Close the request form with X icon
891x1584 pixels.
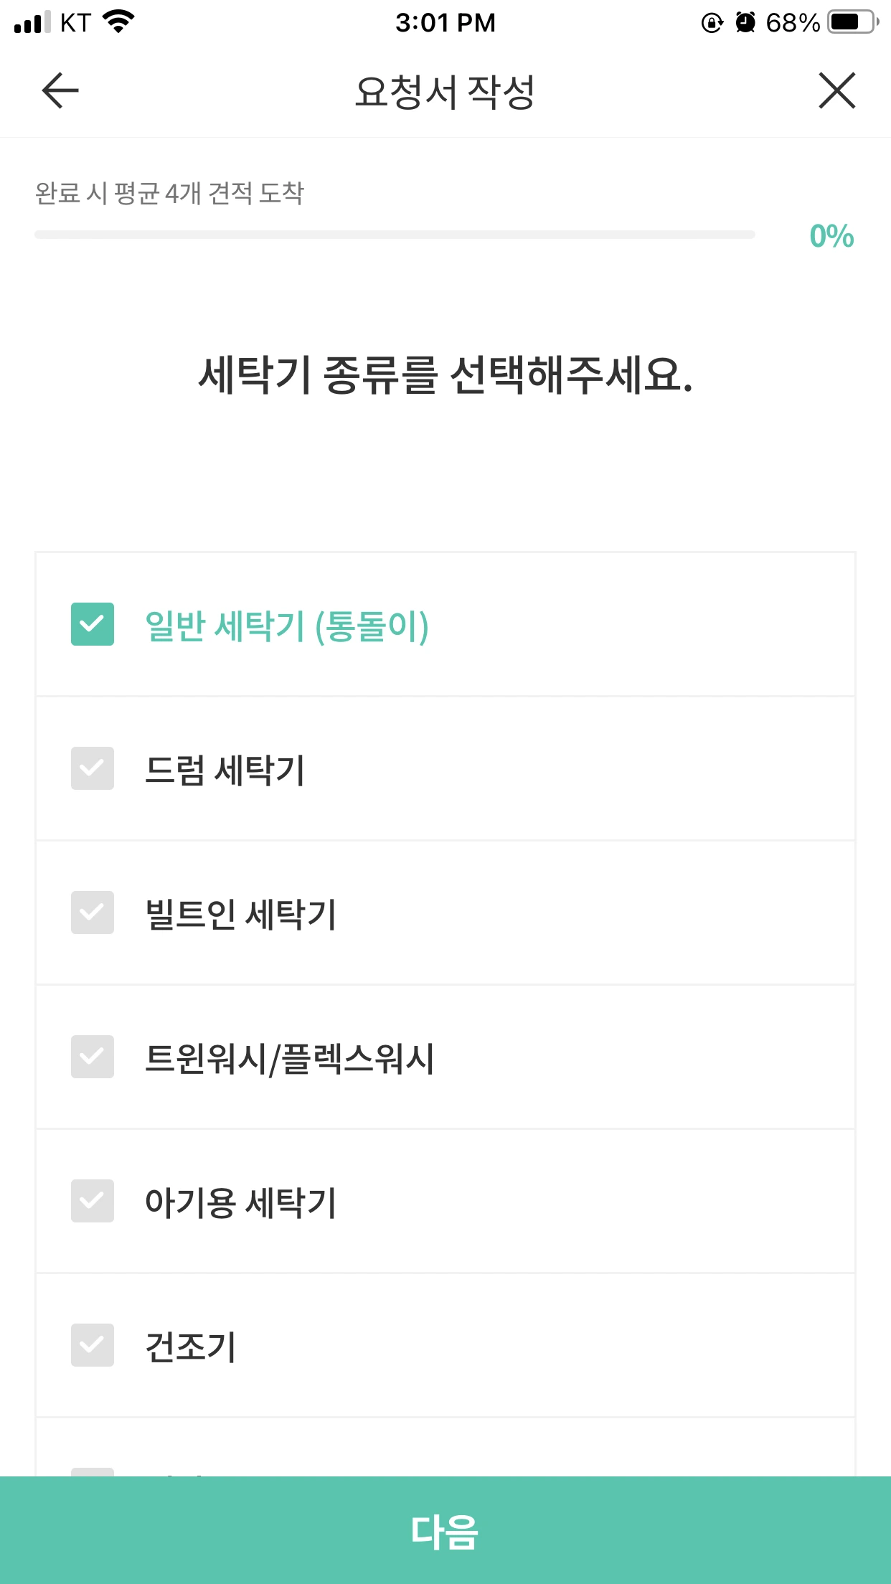pyautogui.click(x=837, y=90)
